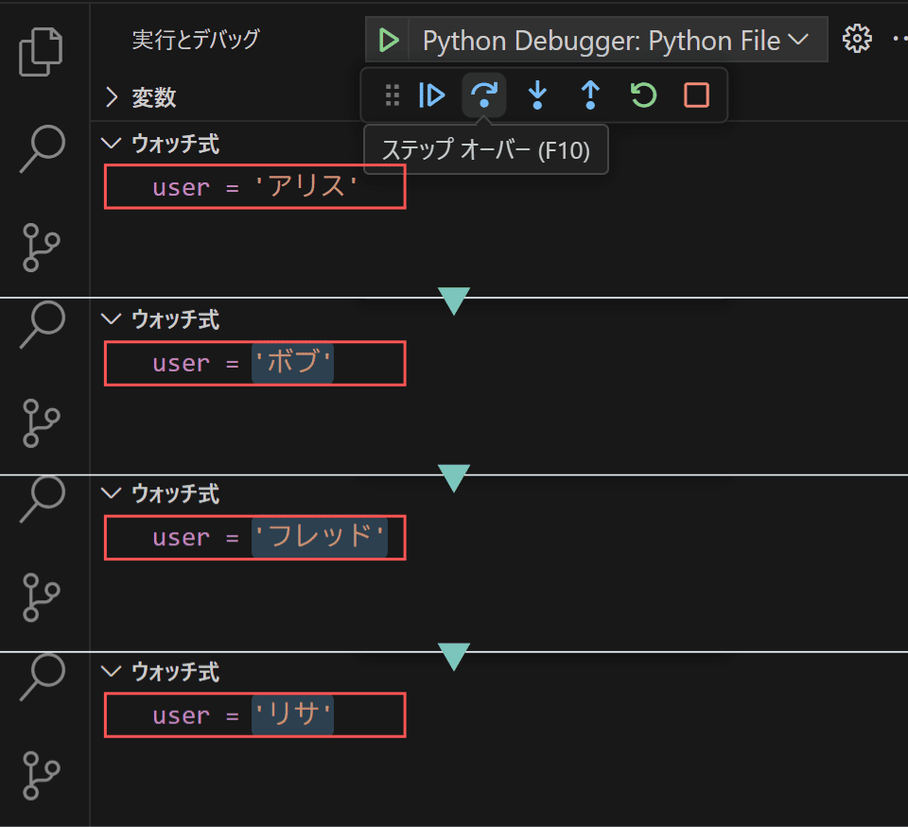Click the Continue debug button
Viewport: 908px width, 827px height.
pyautogui.click(x=431, y=95)
